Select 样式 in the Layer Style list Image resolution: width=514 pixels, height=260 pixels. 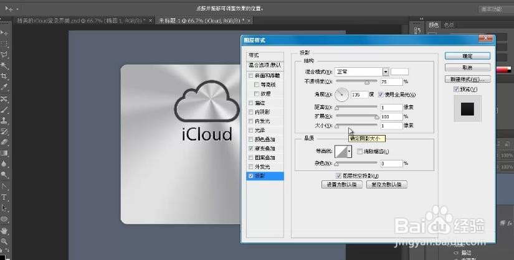click(x=265, y=55)
